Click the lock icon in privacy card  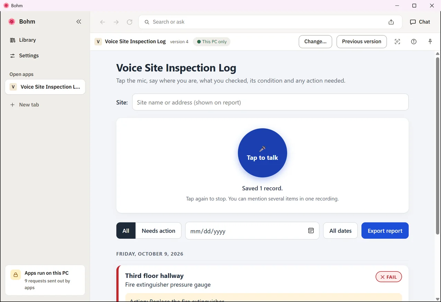tap(16, 274)
